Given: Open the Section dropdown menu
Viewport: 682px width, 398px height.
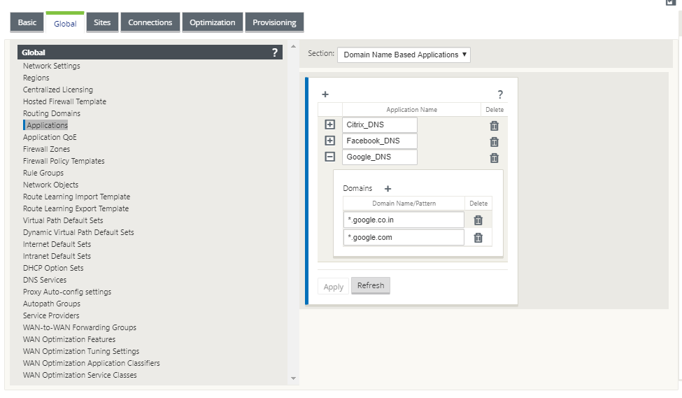Looking at the screenshot, I should click(404, 55).
